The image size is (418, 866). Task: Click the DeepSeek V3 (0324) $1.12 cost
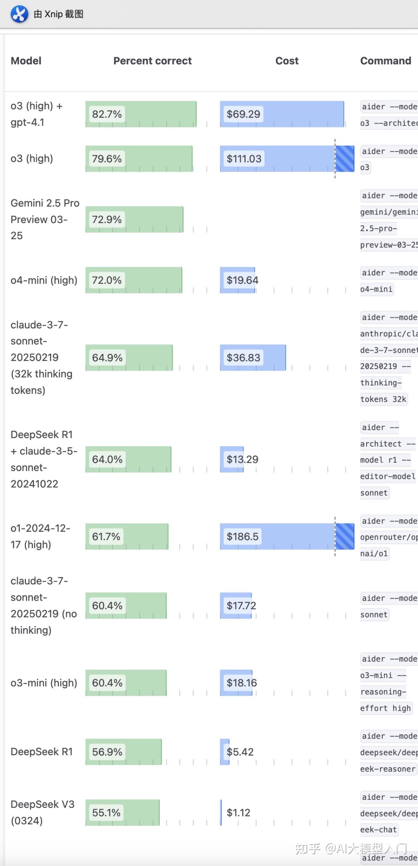click(x=238, y=813)
